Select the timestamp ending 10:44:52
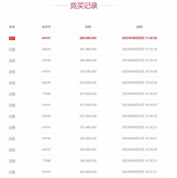Viewport: 177px width, 178px height. (139, 105)
